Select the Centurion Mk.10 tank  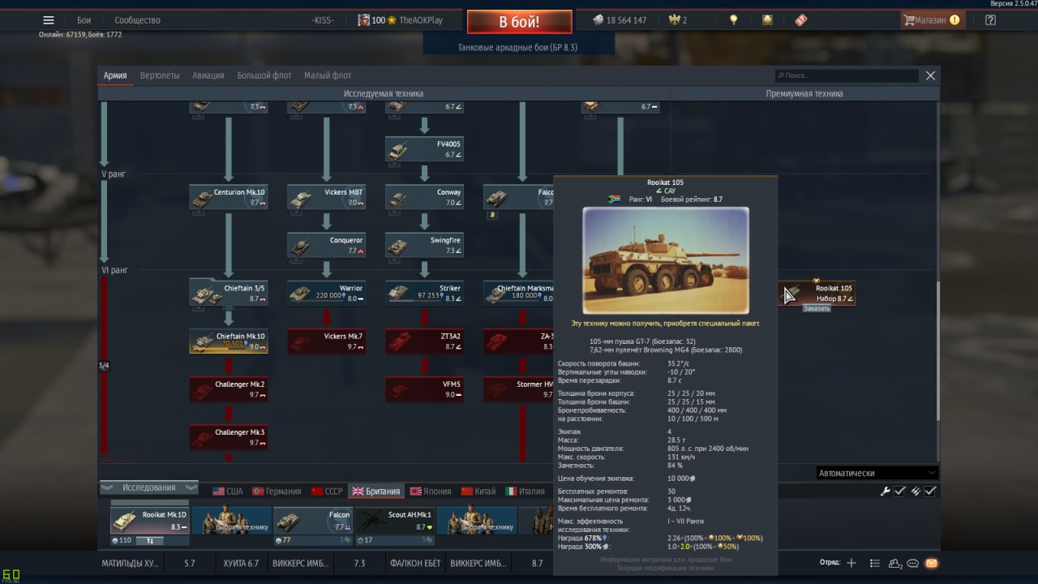229,197
